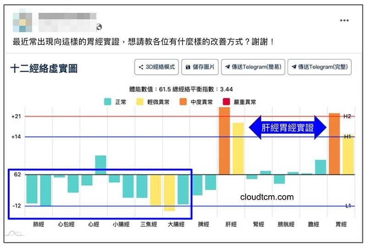Send via 傳送Telegram(簡易) button
This screenshot has width=367, height=247.
(x=253, y=67)
